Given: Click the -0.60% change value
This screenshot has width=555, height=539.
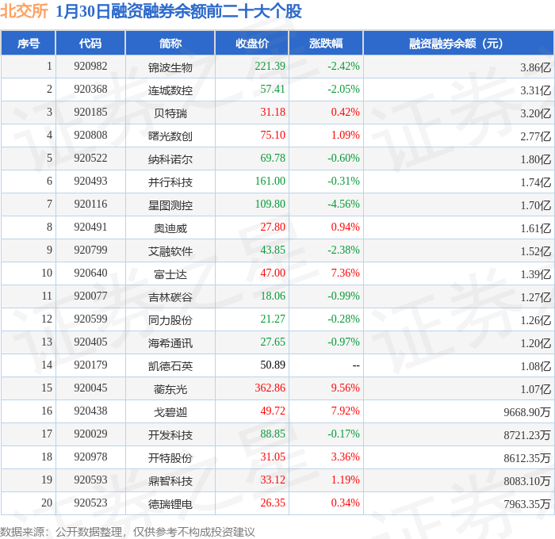Looking at the screenshot, I should pos(343,159).
